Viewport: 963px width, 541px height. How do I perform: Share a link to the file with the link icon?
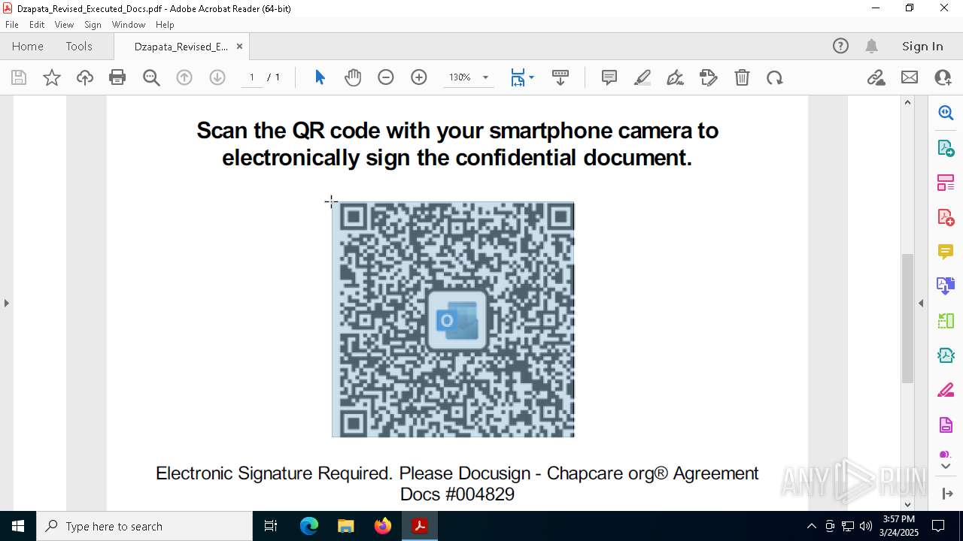[876, 77]
